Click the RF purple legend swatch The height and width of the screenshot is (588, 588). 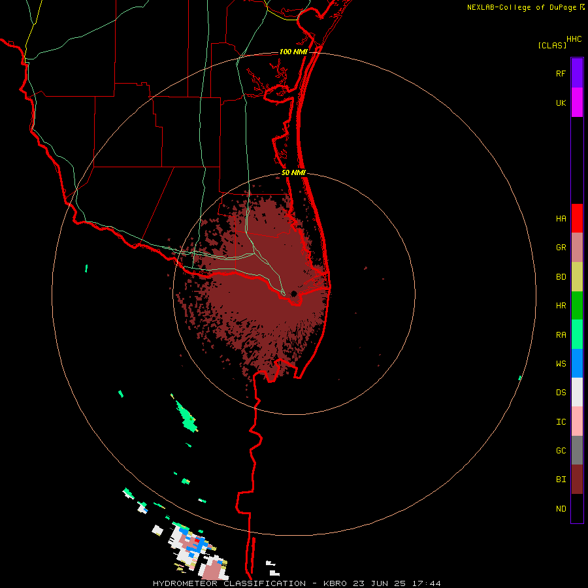pos(577,73)
